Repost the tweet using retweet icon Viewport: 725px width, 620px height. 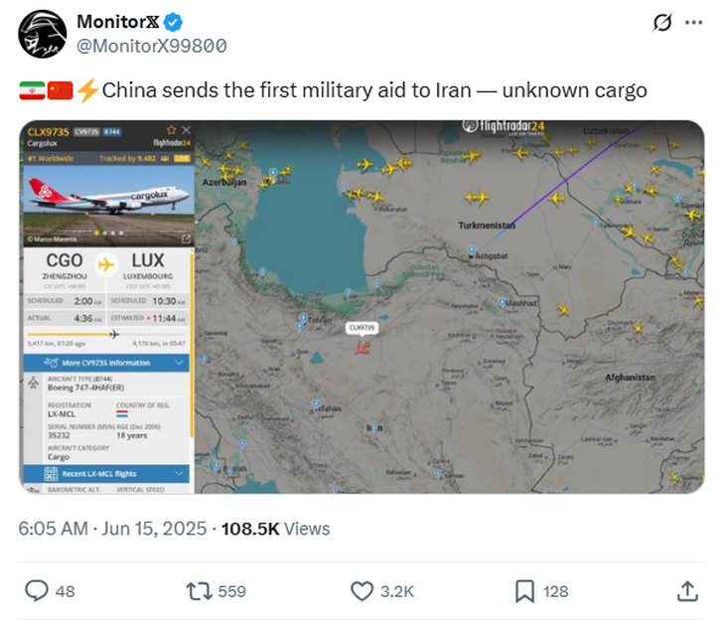(199, 591)
